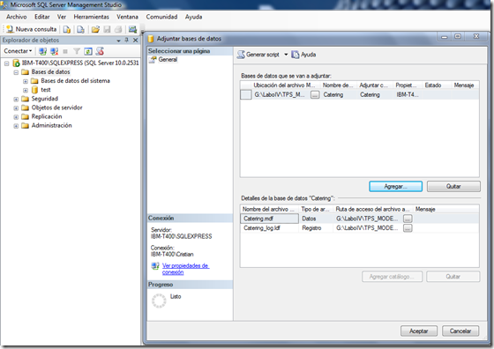
Task: Open the Ver menu
Action: click(62, 17)
